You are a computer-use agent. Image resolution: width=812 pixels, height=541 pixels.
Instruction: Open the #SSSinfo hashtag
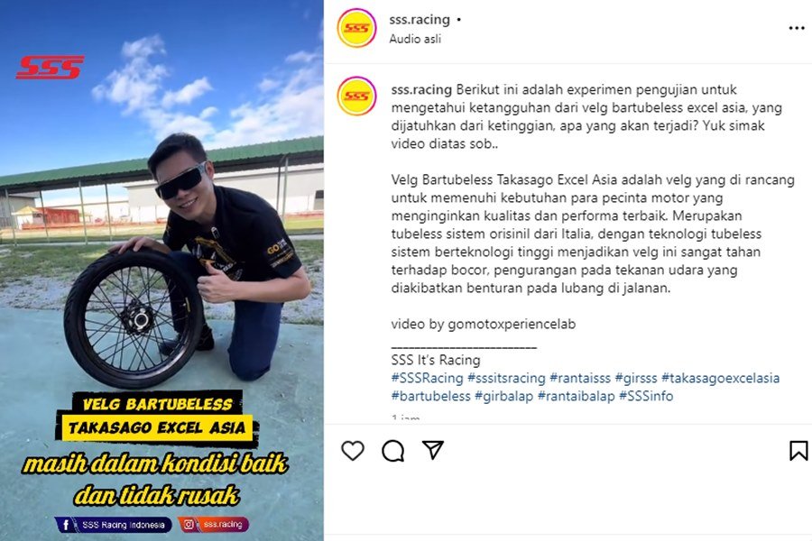click(646, 396)
